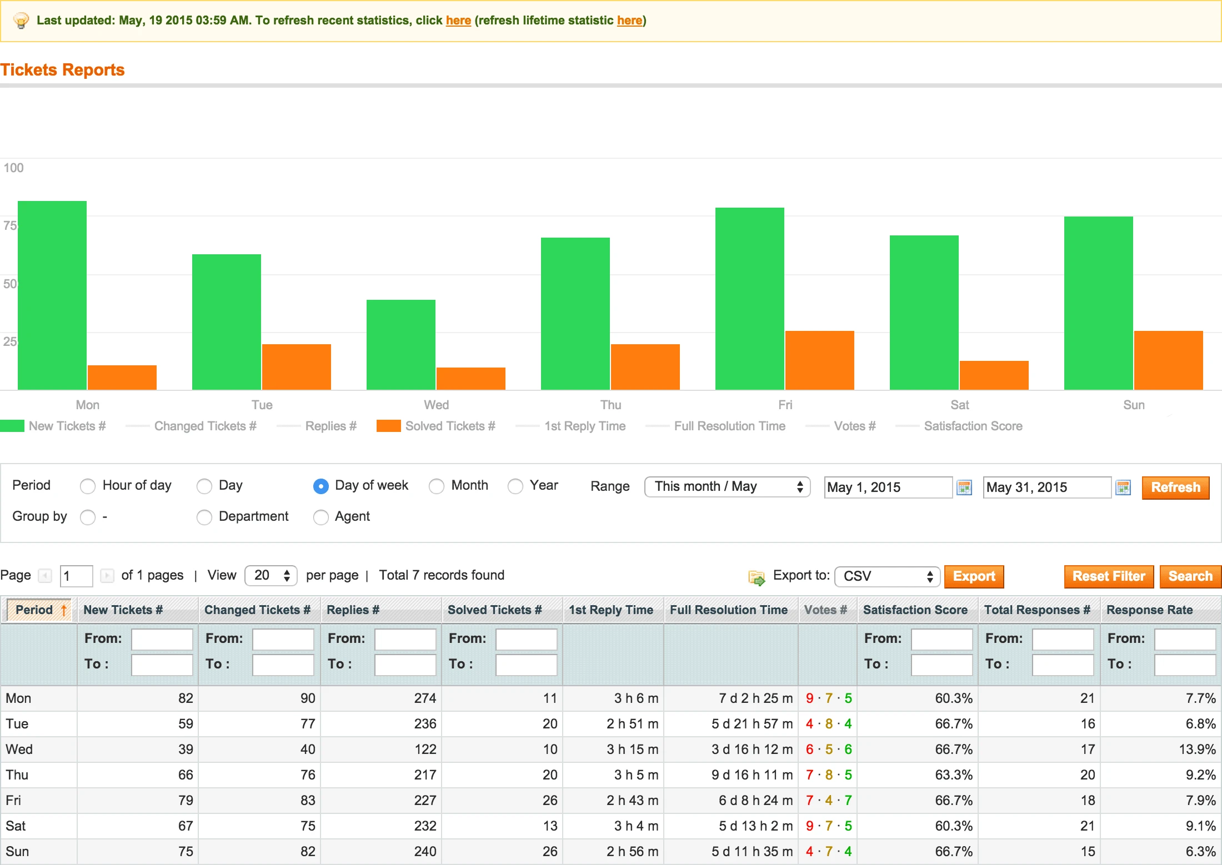Select the Month period radio button
This screenshot has height=865, width=1222.
tap(437, 486)
